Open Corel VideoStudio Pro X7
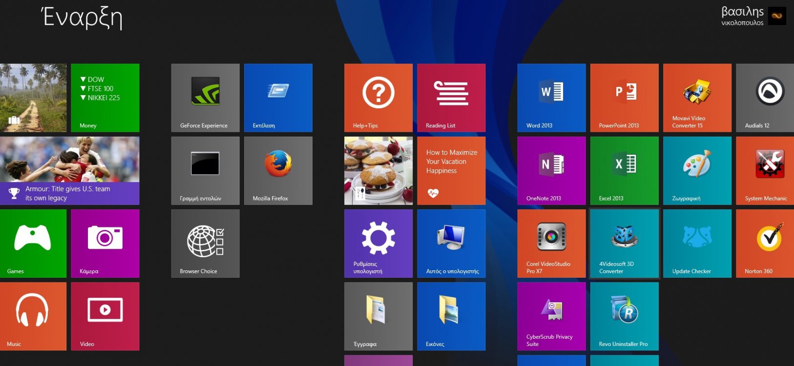 point(551,244)
